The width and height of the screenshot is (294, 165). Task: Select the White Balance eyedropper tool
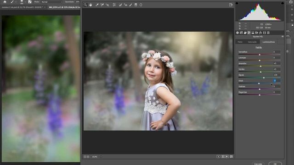pos(97,5)
